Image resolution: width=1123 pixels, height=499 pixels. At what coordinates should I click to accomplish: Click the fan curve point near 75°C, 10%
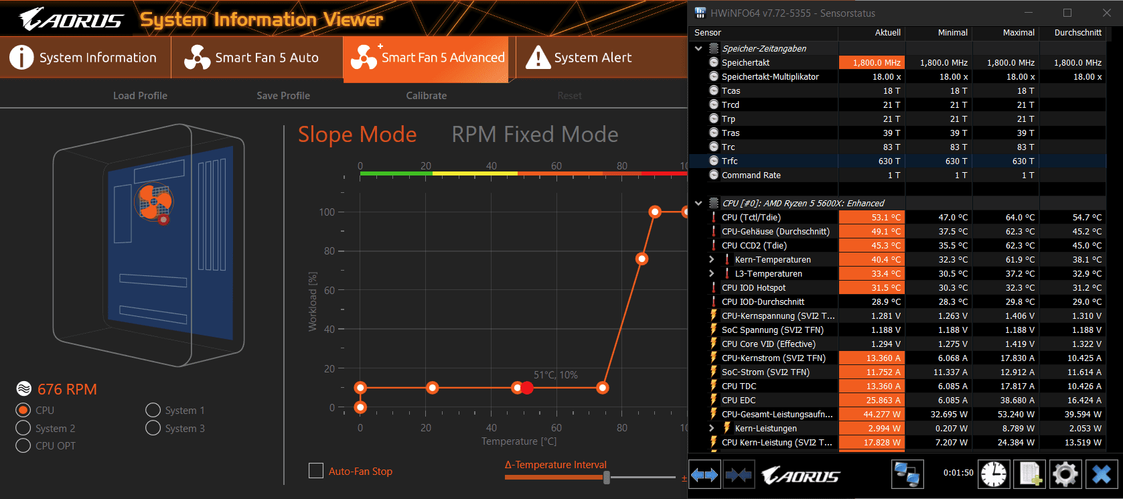pyautogui.click(x=603, y=388)
